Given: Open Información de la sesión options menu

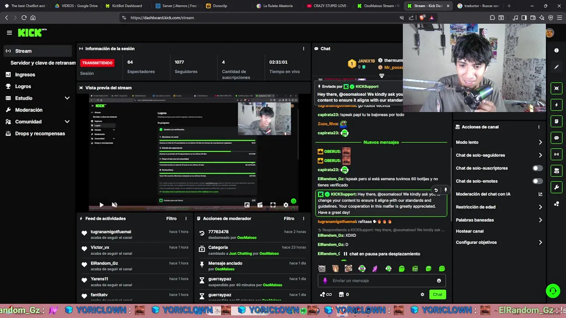Looking at the screenshot, I should (x=303, y=49).
